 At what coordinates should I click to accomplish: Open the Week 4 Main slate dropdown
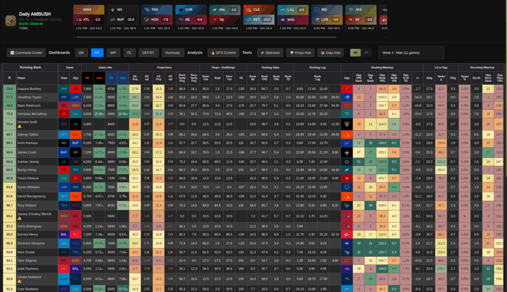click(410, 52)
